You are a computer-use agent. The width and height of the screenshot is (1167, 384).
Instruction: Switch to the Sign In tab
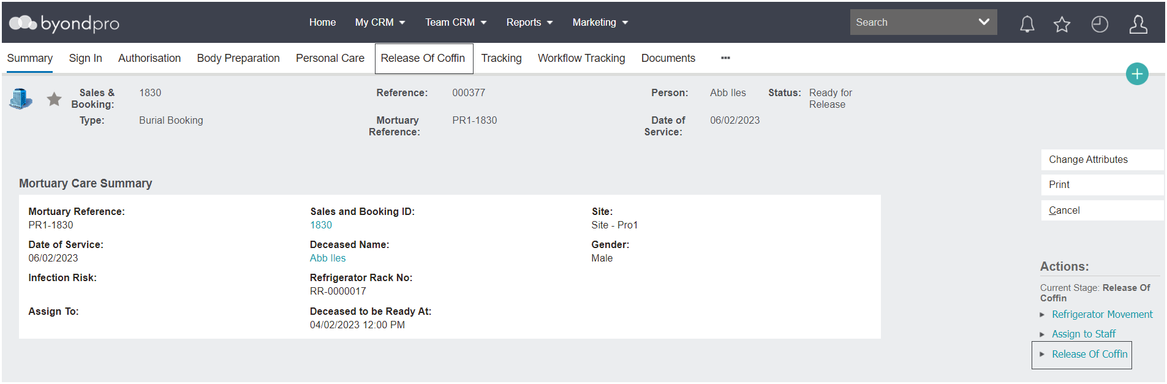pyautogui.click(x=85, y=58)
